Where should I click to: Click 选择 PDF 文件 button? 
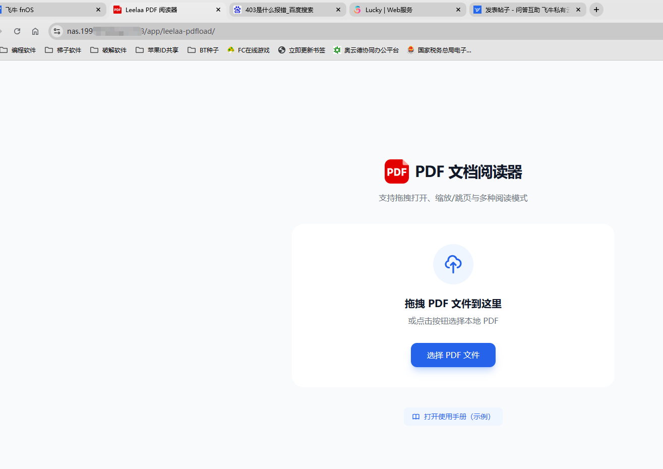(x=453, y=355)
